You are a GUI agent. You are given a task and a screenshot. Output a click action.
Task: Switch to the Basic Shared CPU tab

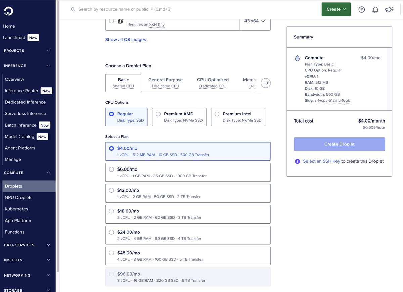click(x=123, y=83)
